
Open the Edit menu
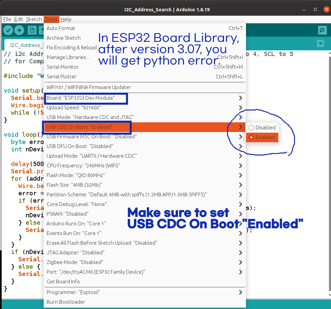(19, 19)
